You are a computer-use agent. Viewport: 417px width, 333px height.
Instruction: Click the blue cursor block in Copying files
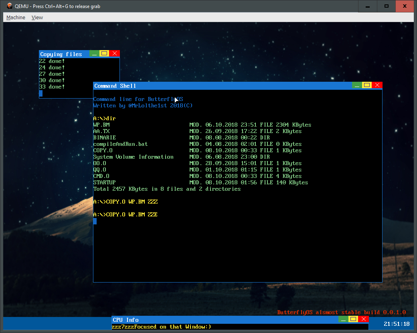tap(40, 93)
